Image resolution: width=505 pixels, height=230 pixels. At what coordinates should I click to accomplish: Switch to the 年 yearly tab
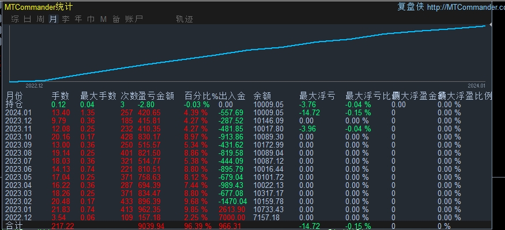(78, 19)
